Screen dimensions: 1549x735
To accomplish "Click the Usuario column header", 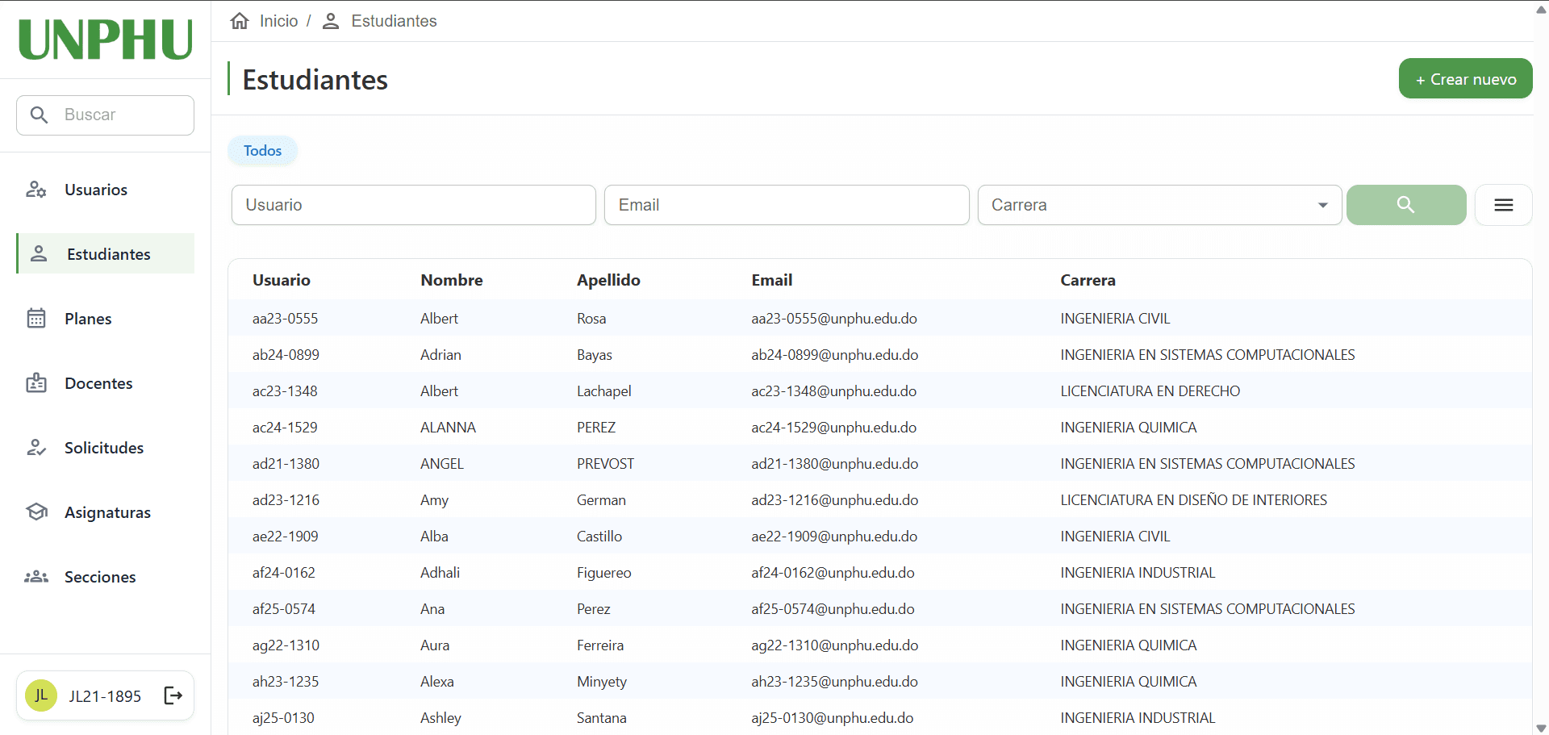I will [282, 280].
